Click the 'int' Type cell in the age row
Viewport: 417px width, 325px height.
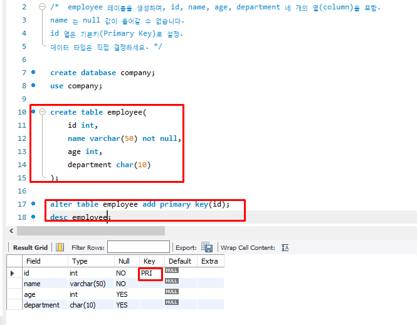[x=91, y=294]
